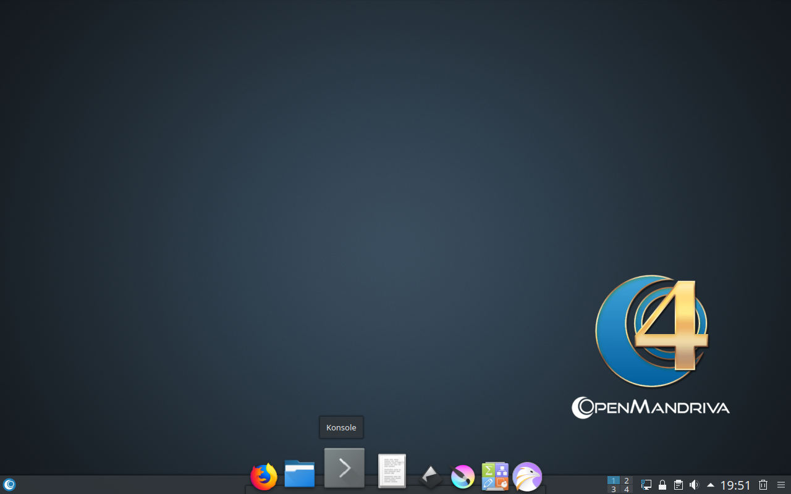Image resolution: width=791 pixels, height=494 pixels.
Task: Click the lock icon in system tray
Action: tap(662, 485)
